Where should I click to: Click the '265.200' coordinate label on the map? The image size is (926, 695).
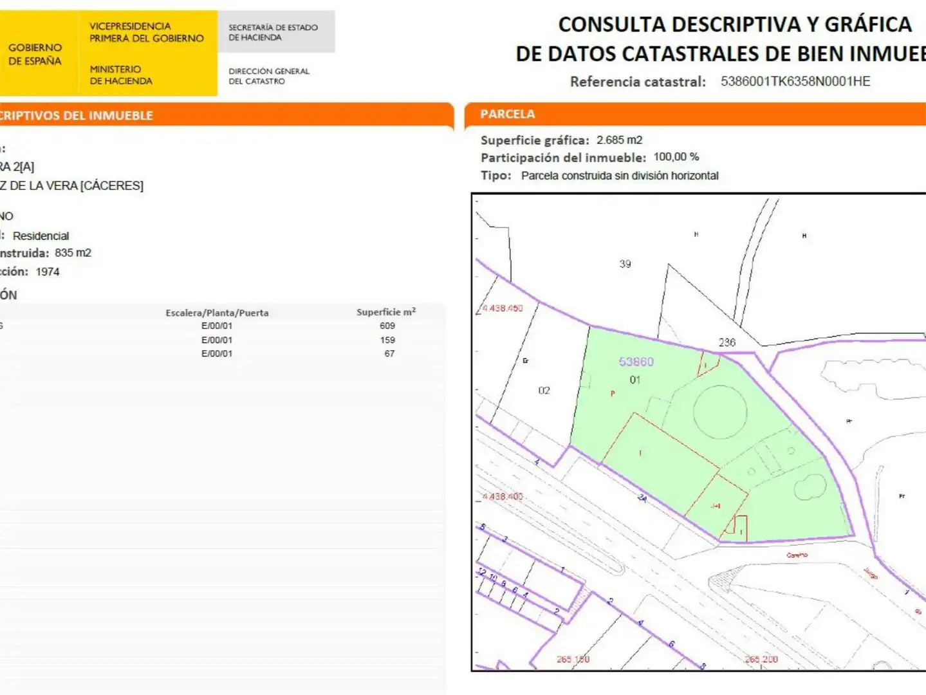tap(761, 660)
